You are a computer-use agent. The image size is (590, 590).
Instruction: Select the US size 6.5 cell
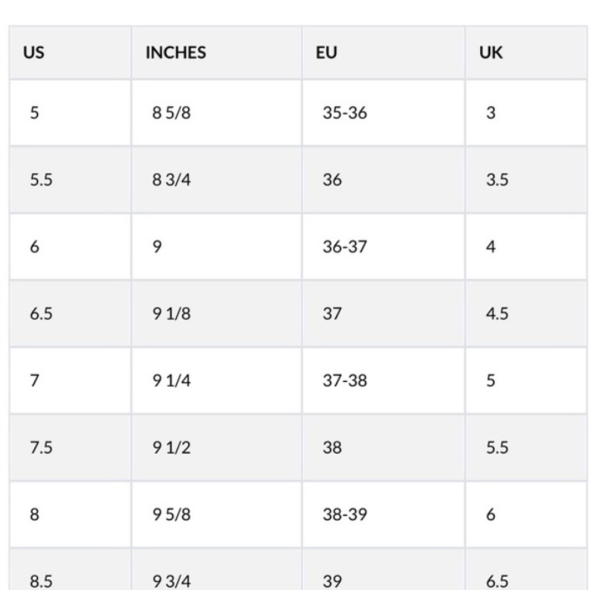[70, 313]
